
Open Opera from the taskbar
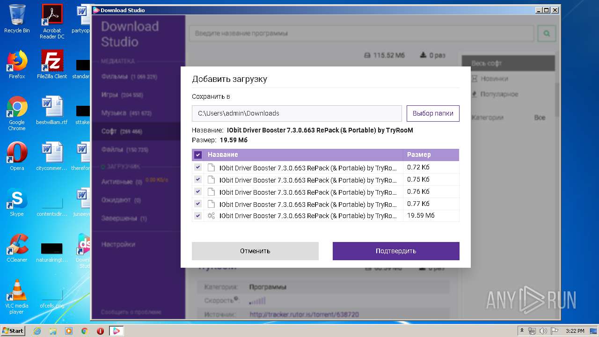click(100, 331)
